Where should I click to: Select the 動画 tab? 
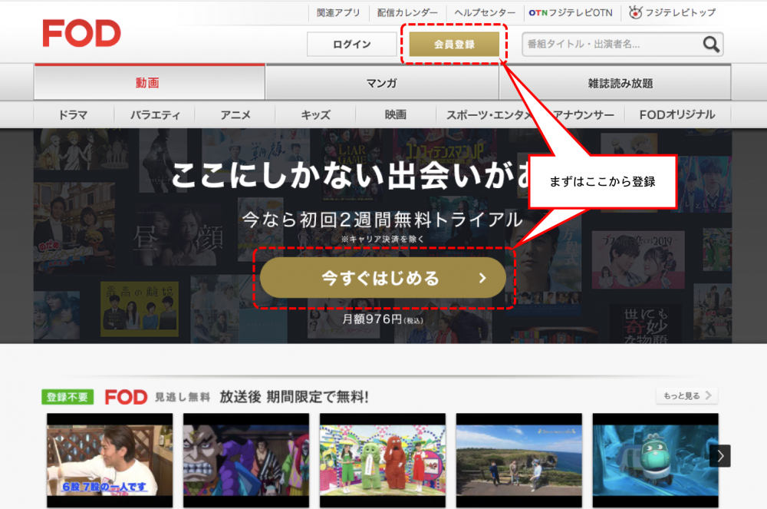(150, 82)
